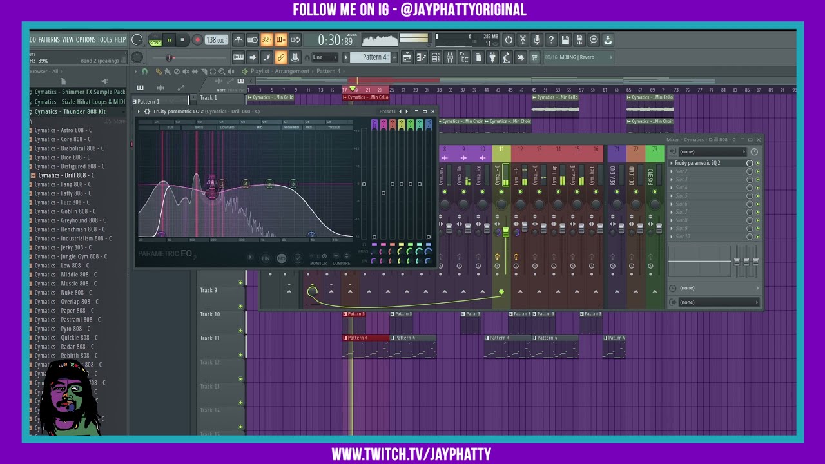825x464 pixels.
Task: Open Cymatics - Thunder 808 Kit folder
Action: pyautogui.click(x=70, y=111)
